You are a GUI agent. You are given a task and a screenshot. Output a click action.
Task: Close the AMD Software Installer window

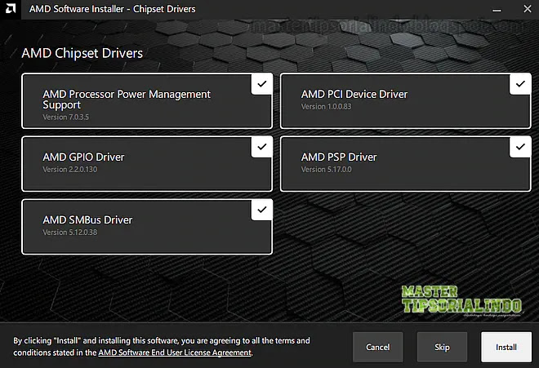click(528, 9)
